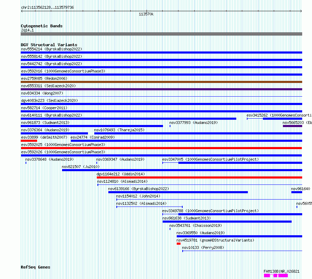Open nsv961873 (Sudmant2013) variant
312x279 pixels.
45,123
